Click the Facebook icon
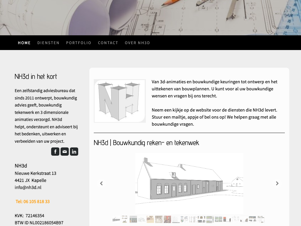Screen dimensions: 301x226 point(55,152)
